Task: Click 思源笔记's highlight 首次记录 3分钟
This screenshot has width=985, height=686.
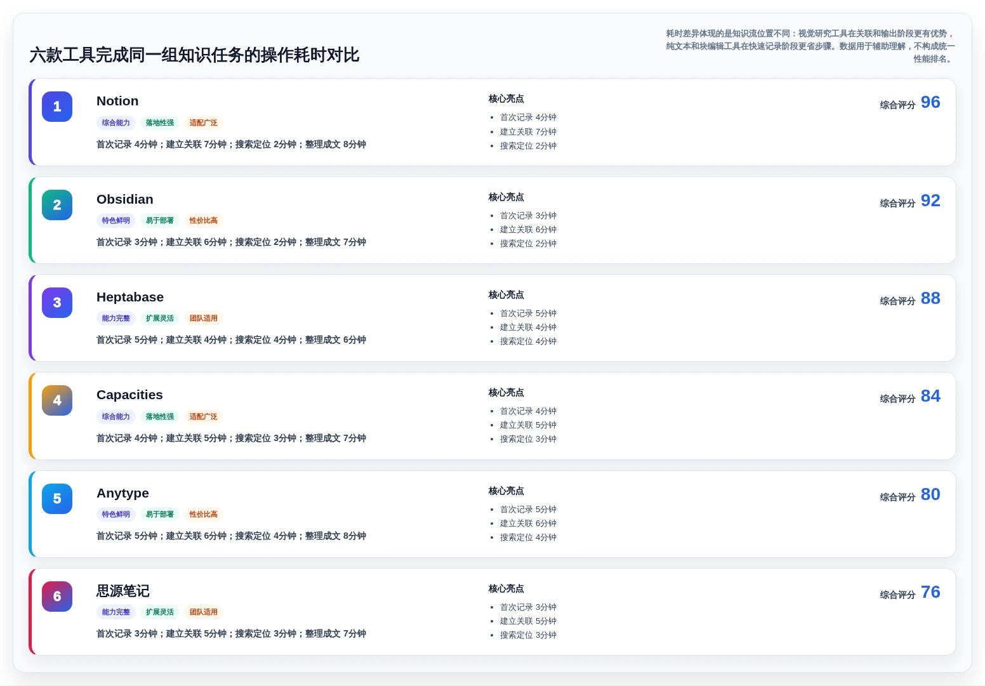Action: click(x=528, y=607)
